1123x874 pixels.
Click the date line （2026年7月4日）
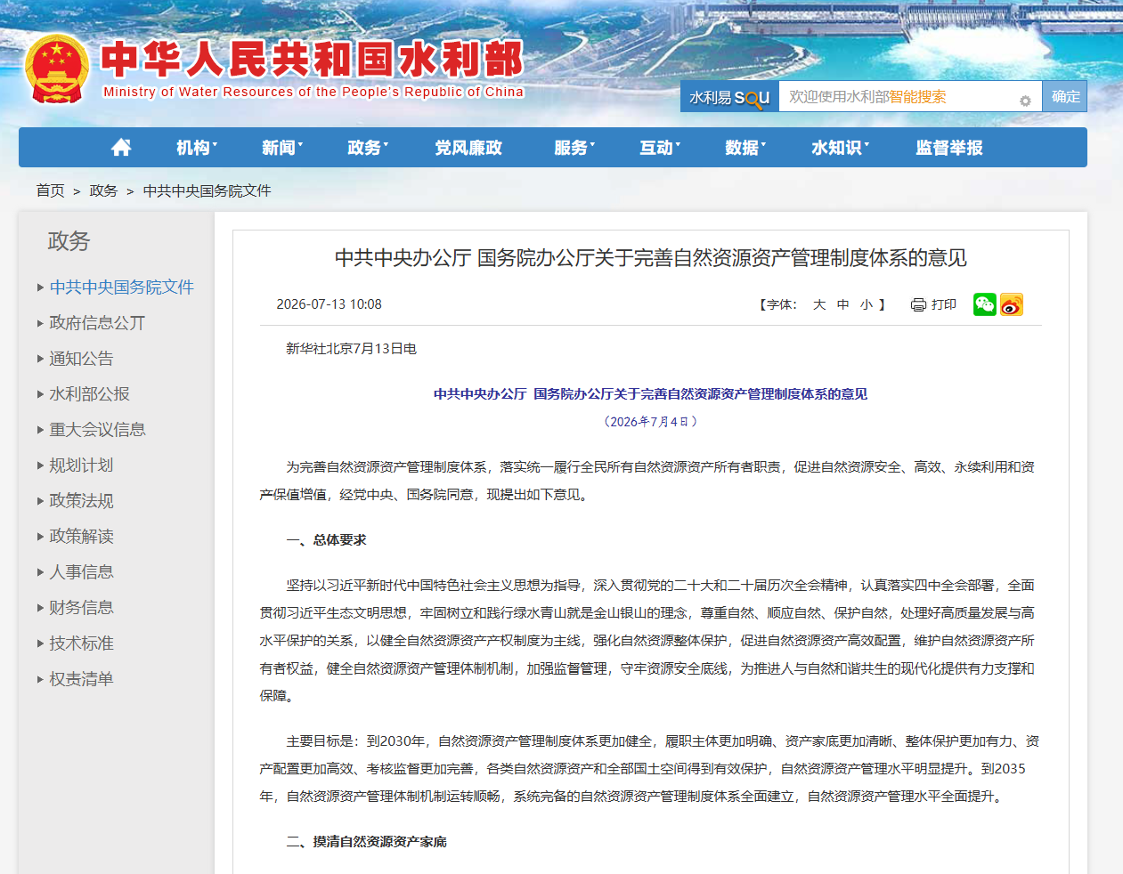pos(650,421)
